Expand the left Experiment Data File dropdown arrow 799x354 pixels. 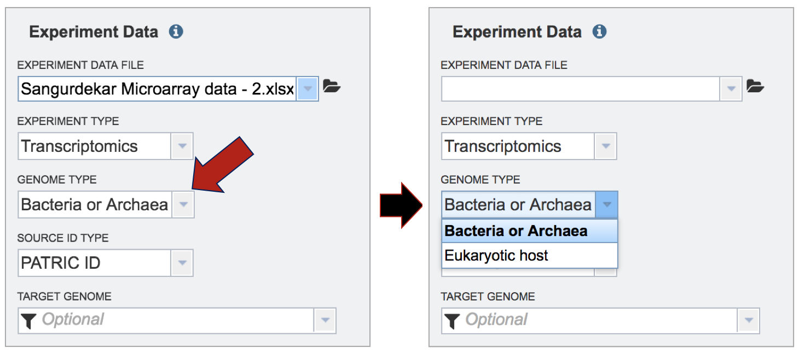click(x=308, y=88)
